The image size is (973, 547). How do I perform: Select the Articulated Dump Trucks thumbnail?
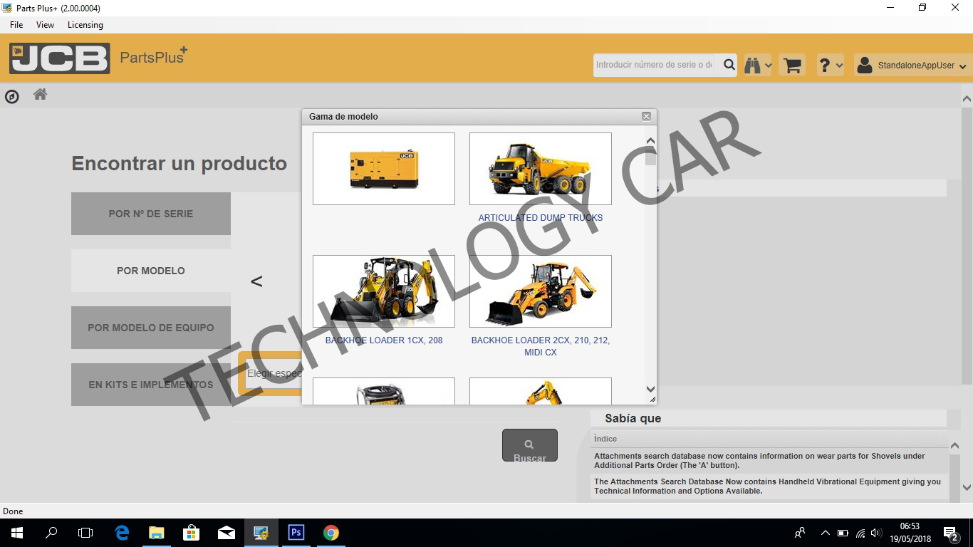tap(541, 169)
